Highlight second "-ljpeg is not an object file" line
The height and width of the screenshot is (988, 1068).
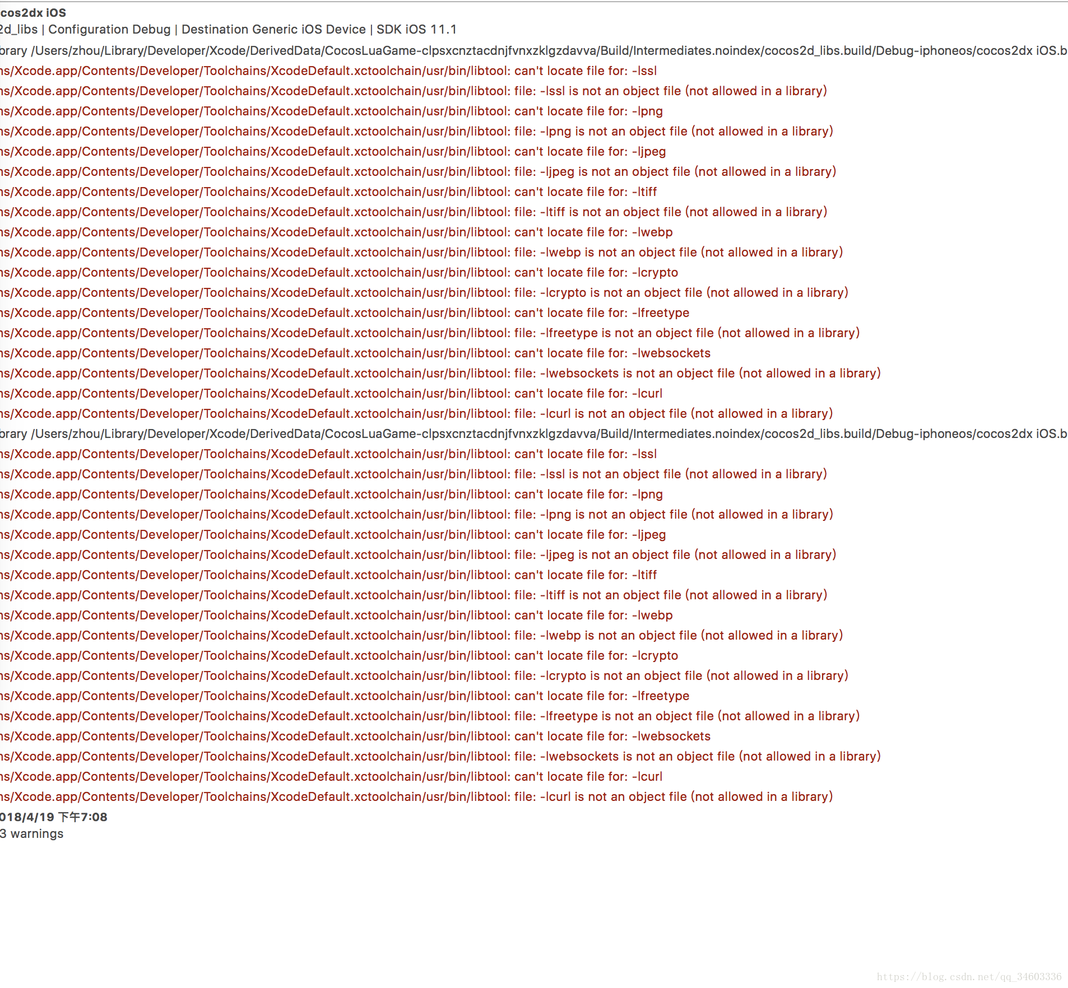[419, 554]
